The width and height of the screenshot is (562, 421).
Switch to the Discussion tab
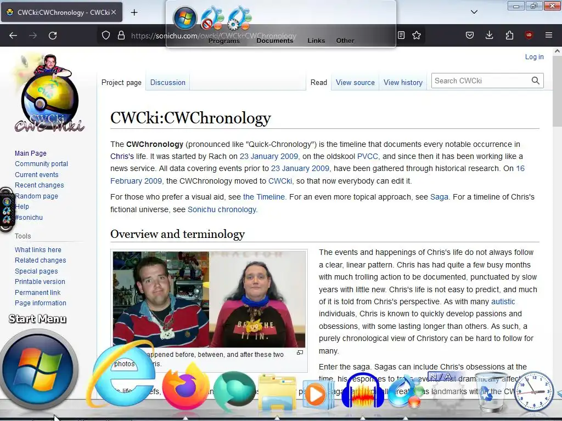168,82
